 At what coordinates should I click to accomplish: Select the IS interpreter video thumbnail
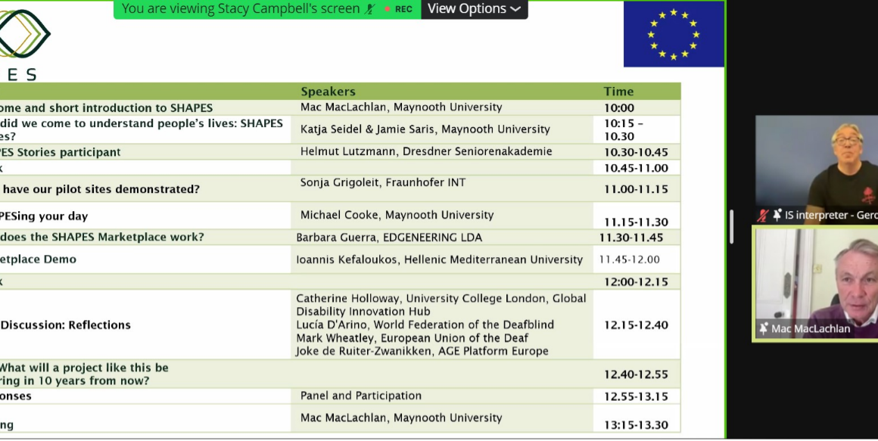click(817, 169)
